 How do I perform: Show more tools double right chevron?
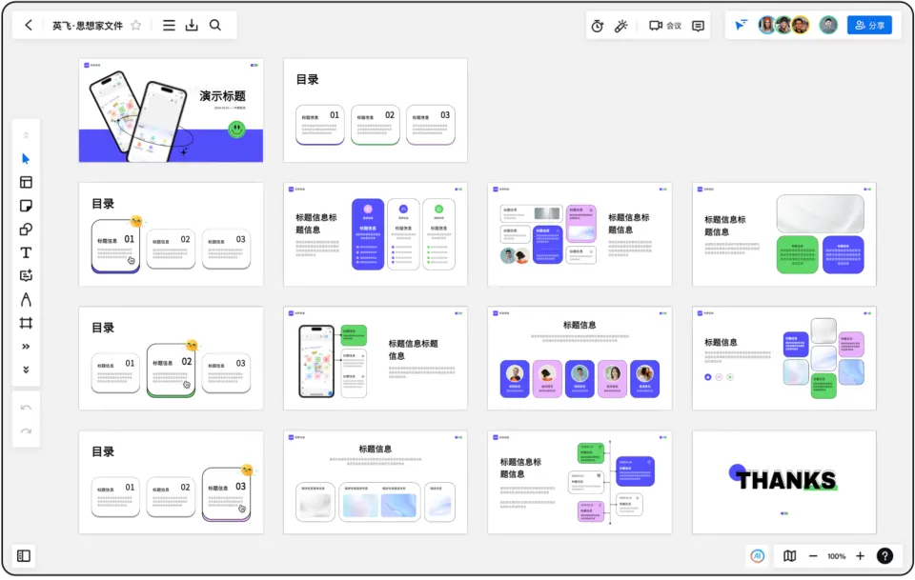coord(26,347)
